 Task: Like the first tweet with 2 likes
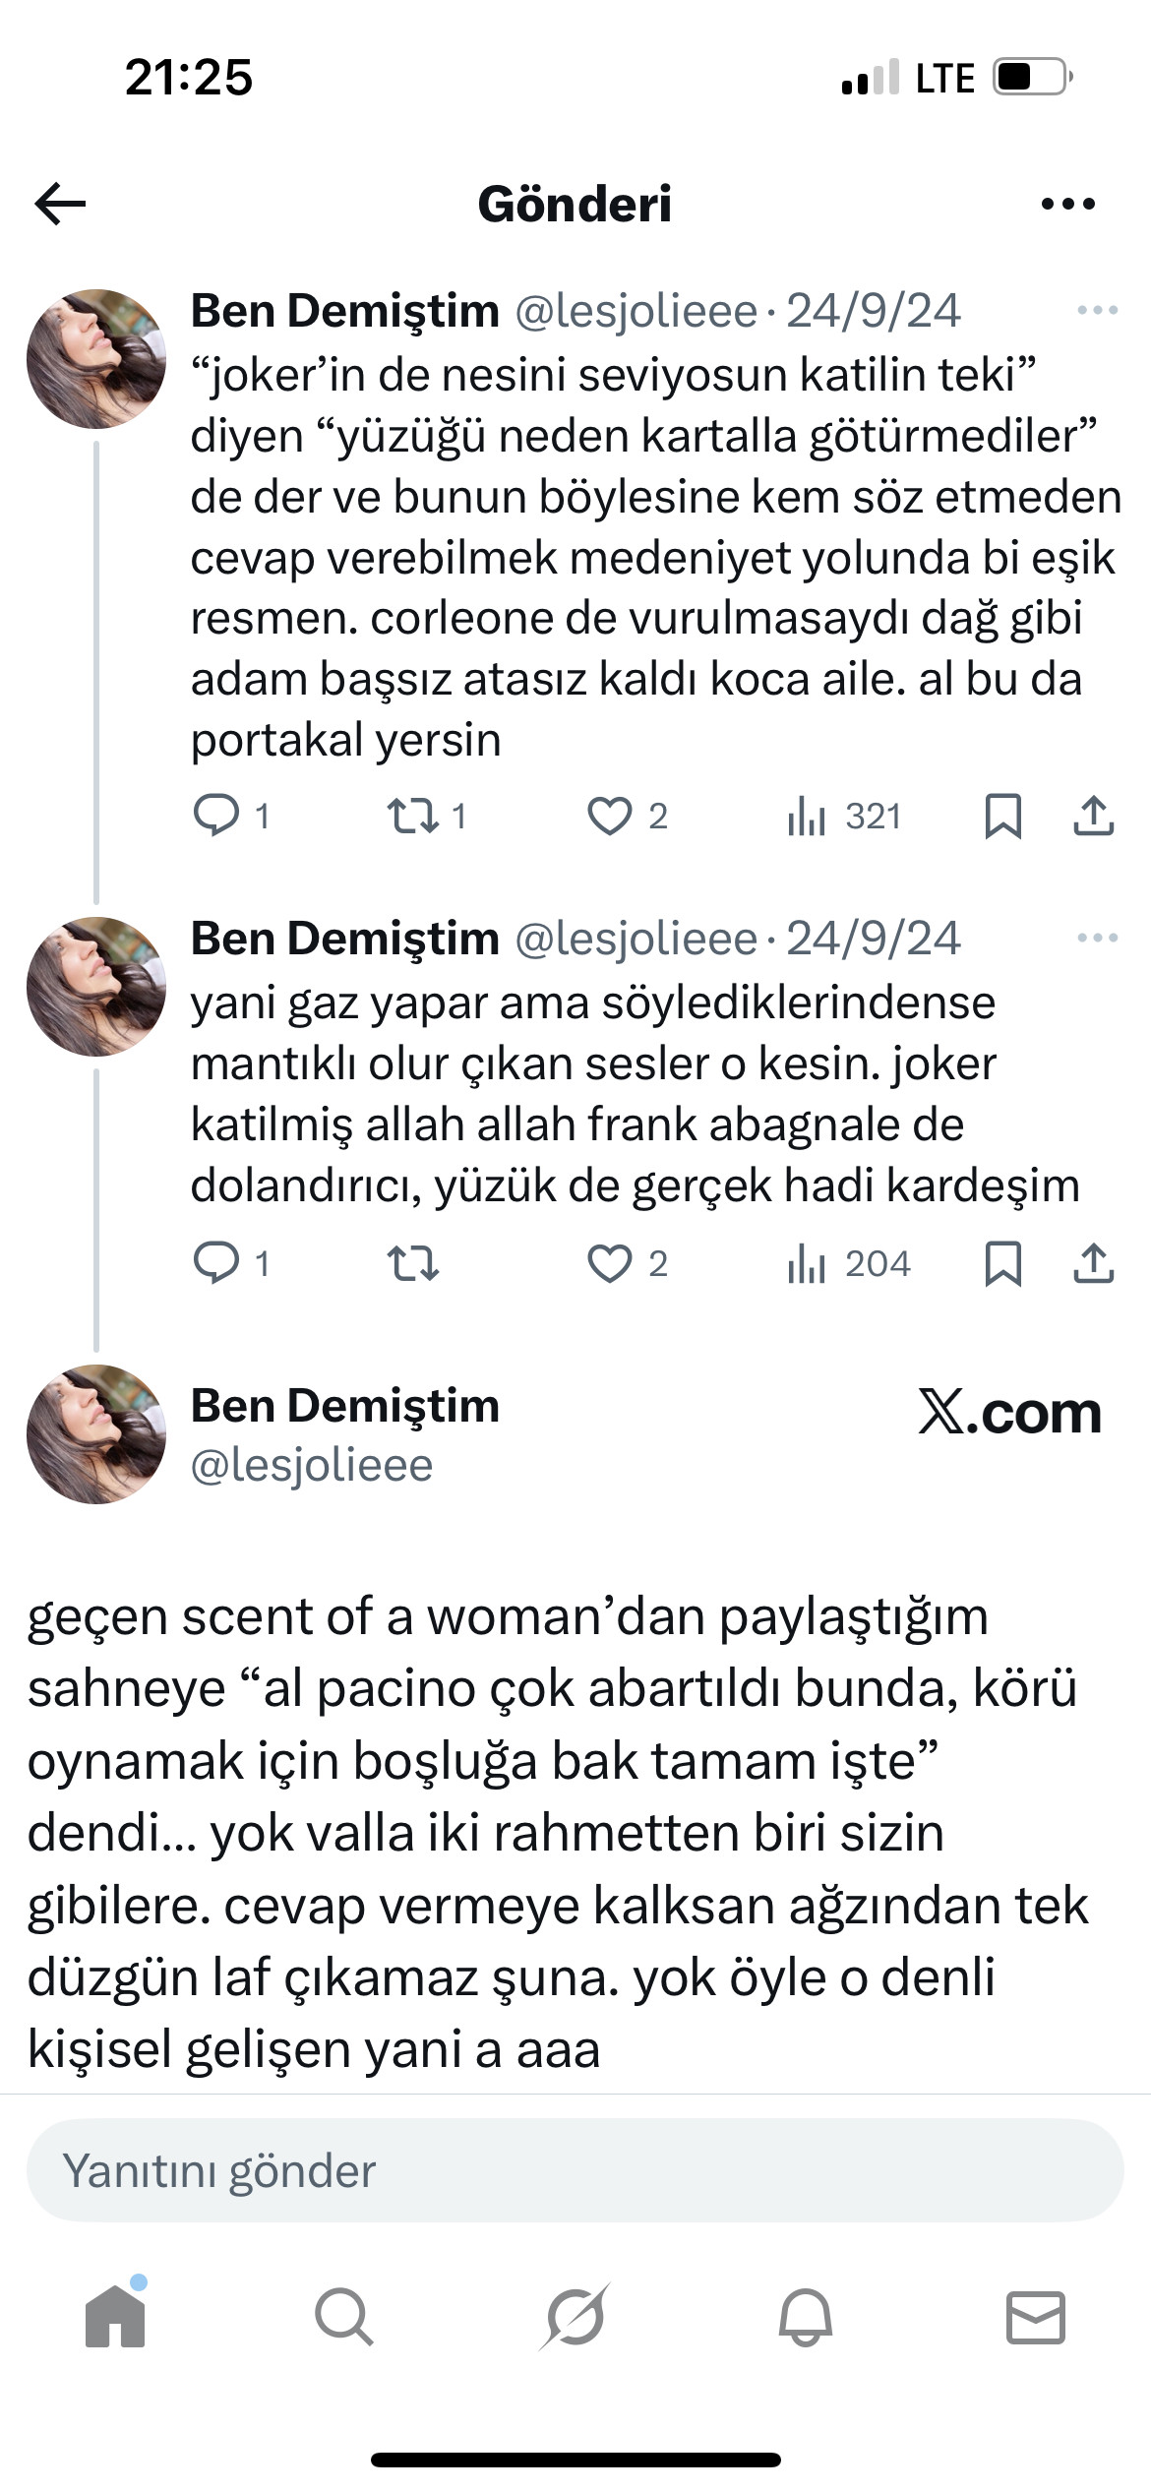pos(610,817)
